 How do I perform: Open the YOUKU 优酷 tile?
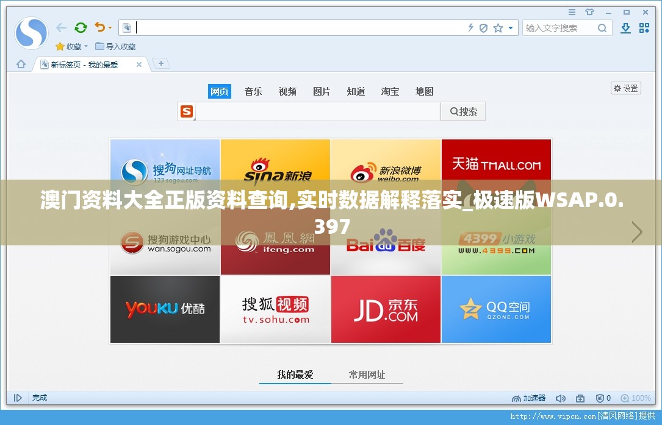165,309
